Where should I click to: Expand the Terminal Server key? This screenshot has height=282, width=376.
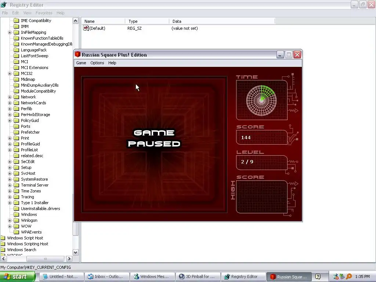[10, 185]
